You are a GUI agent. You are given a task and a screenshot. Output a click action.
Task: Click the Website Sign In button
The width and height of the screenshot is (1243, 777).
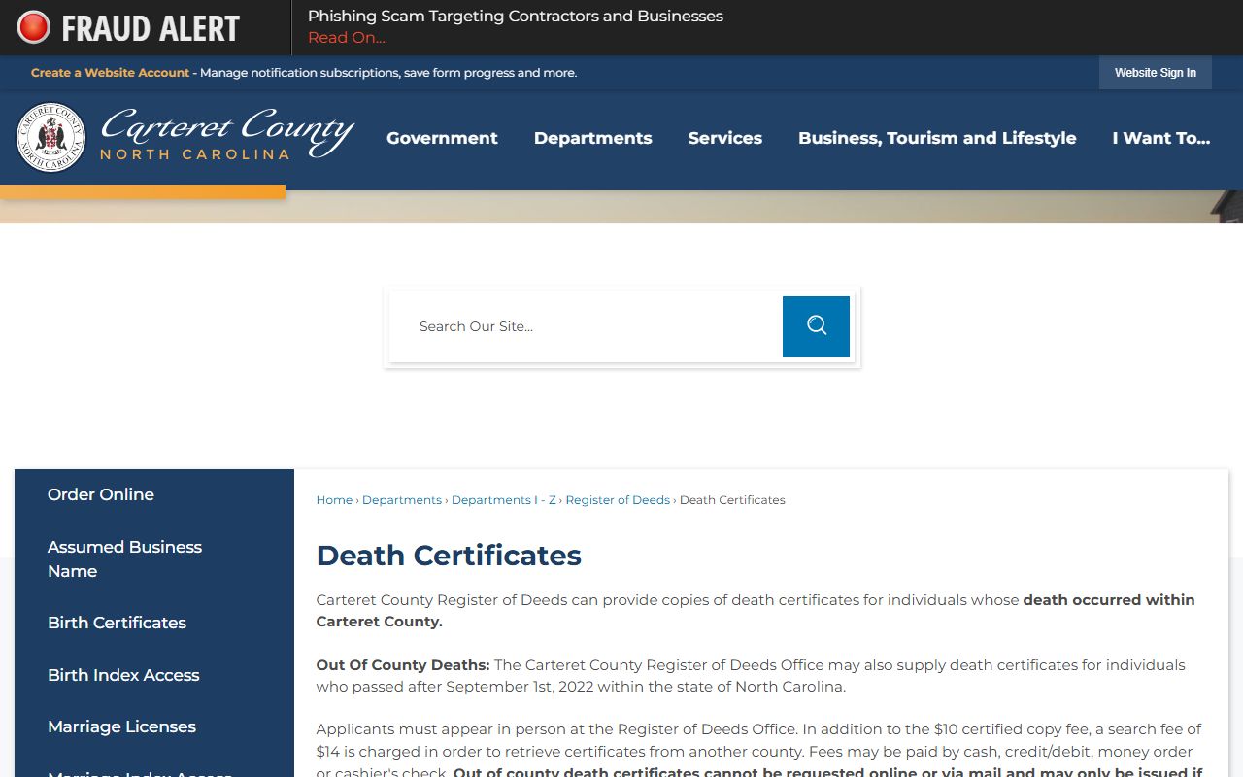click(x=1155, y=73)
